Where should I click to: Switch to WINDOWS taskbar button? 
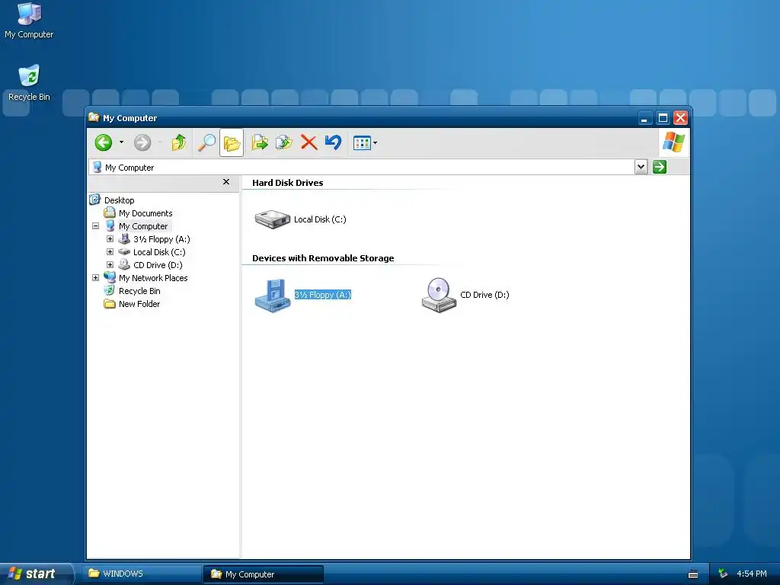coord(141,574)
